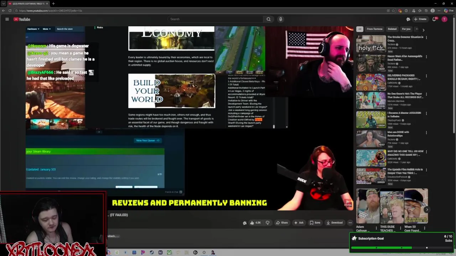The width and height of the screenshot is (456, 256).
Task: Open video titled No One Knows He's The Player
Action: coord(405,95)
